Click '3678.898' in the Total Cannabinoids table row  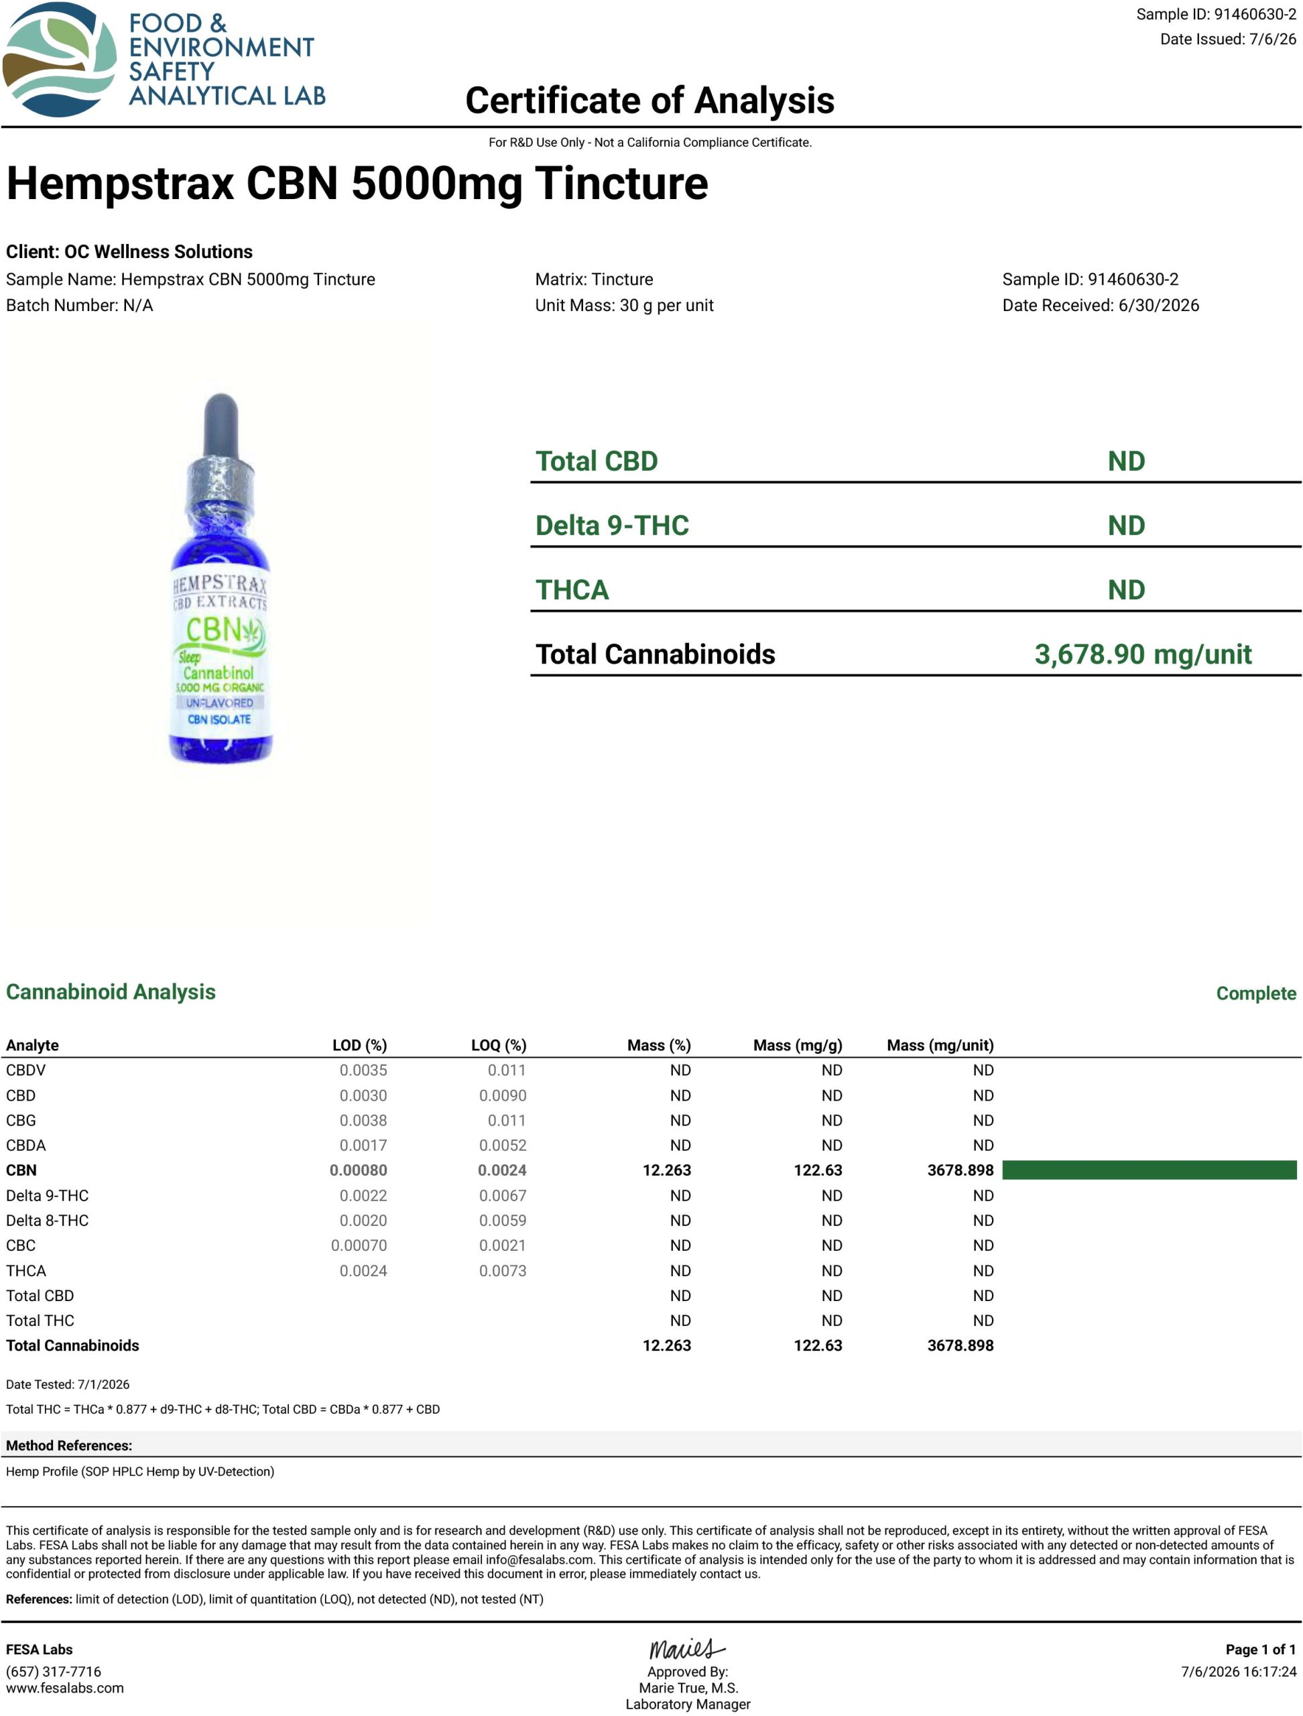[960, 1346]
